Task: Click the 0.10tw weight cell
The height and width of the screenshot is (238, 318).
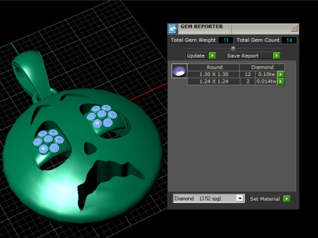Action: tap(266, 74)
